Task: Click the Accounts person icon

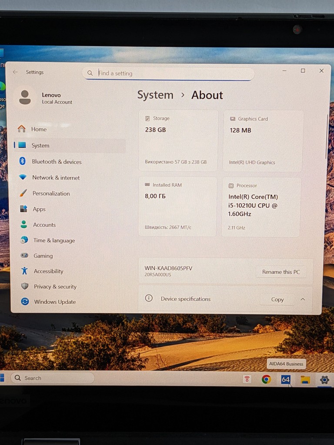Action: pyautogui.click(x=24, y=224)
